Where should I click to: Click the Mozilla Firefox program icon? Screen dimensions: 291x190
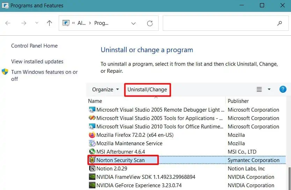click(x=92, y=135)
